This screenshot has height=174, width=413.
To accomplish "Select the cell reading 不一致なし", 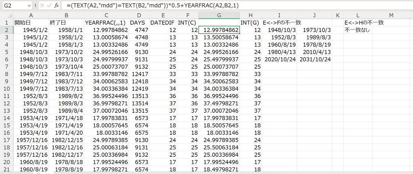I will (358, 30).
